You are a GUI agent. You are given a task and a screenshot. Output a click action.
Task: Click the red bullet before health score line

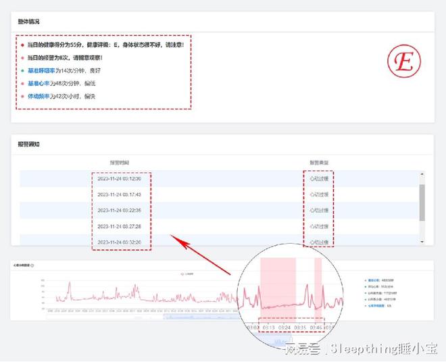click(22, 45)
